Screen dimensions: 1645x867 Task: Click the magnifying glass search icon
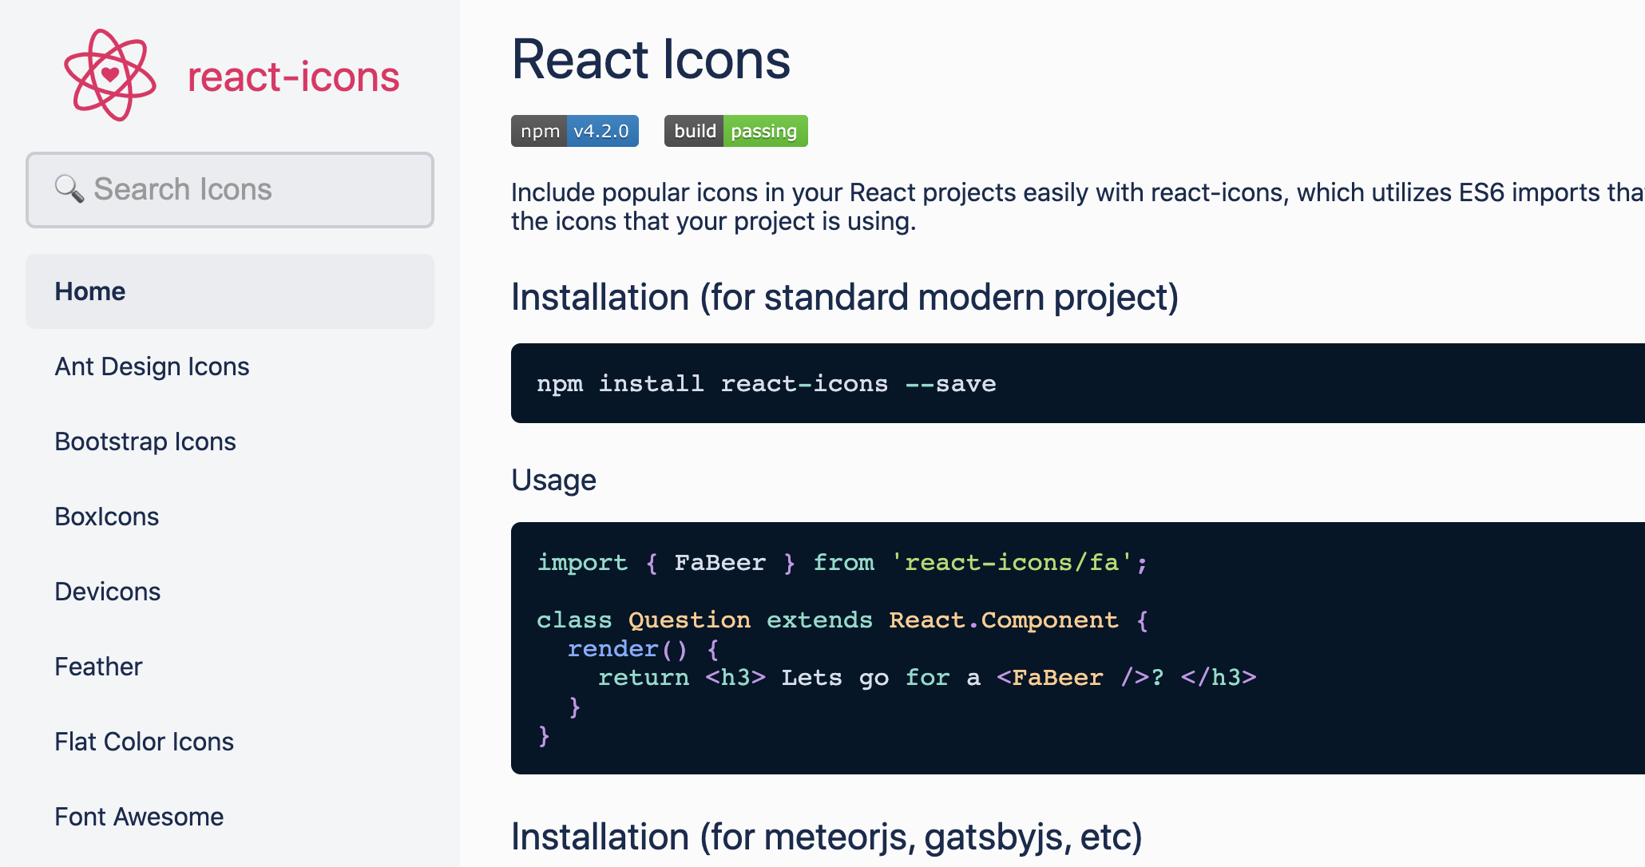click(69, 189)
